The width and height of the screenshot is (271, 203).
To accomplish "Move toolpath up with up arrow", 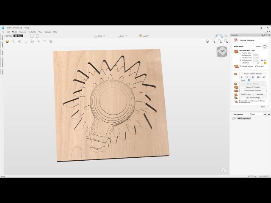I will [265, 115].
